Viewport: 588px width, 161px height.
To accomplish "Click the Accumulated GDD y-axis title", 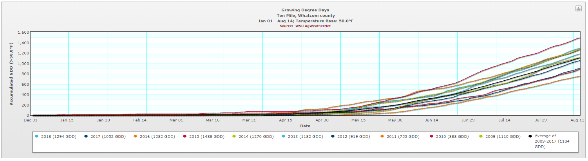I will coord(11,74).
